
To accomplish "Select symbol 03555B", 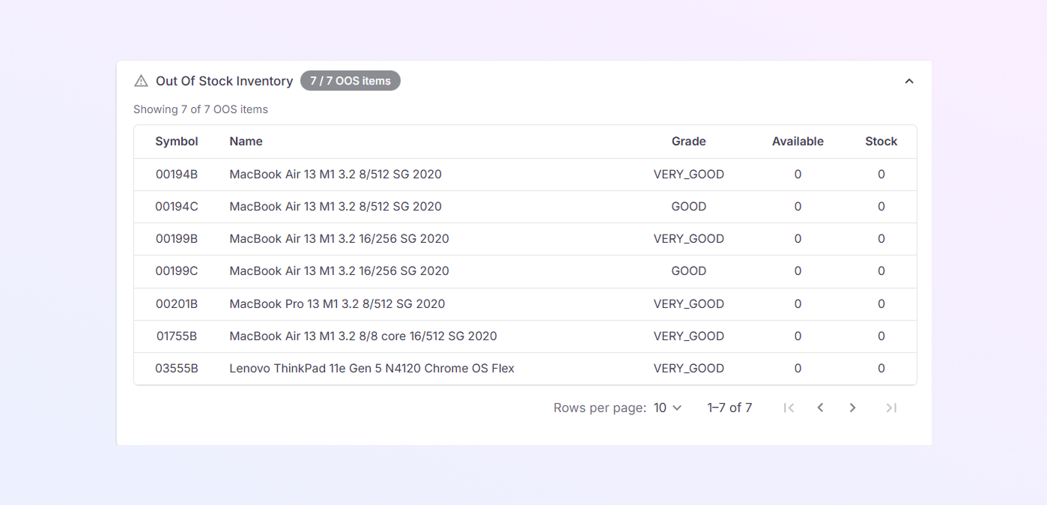I will click(x=177, y=369).
